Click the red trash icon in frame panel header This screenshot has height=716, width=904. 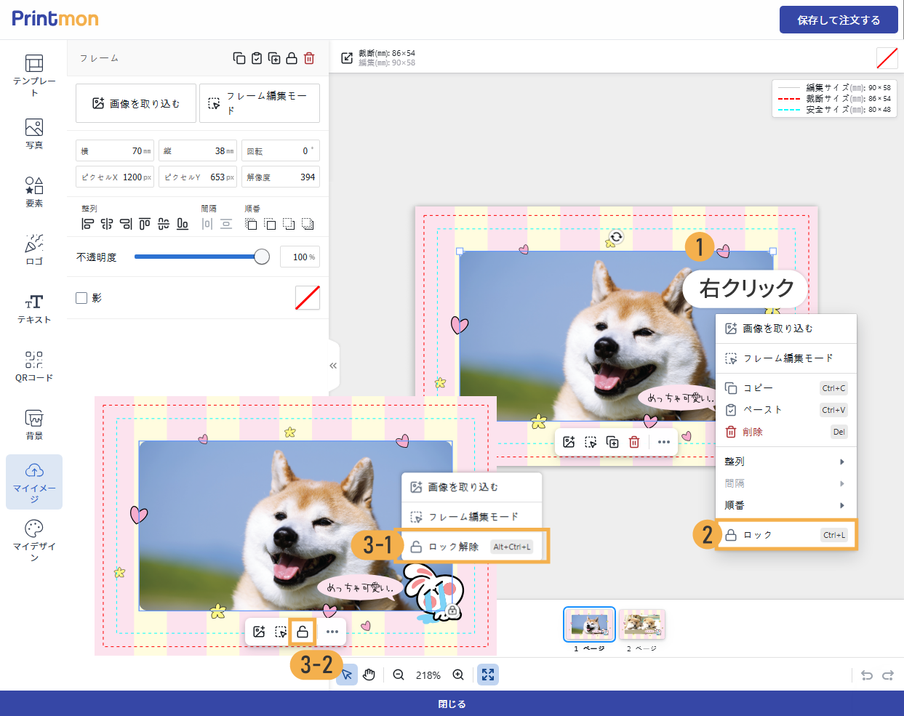coord(309,58)
